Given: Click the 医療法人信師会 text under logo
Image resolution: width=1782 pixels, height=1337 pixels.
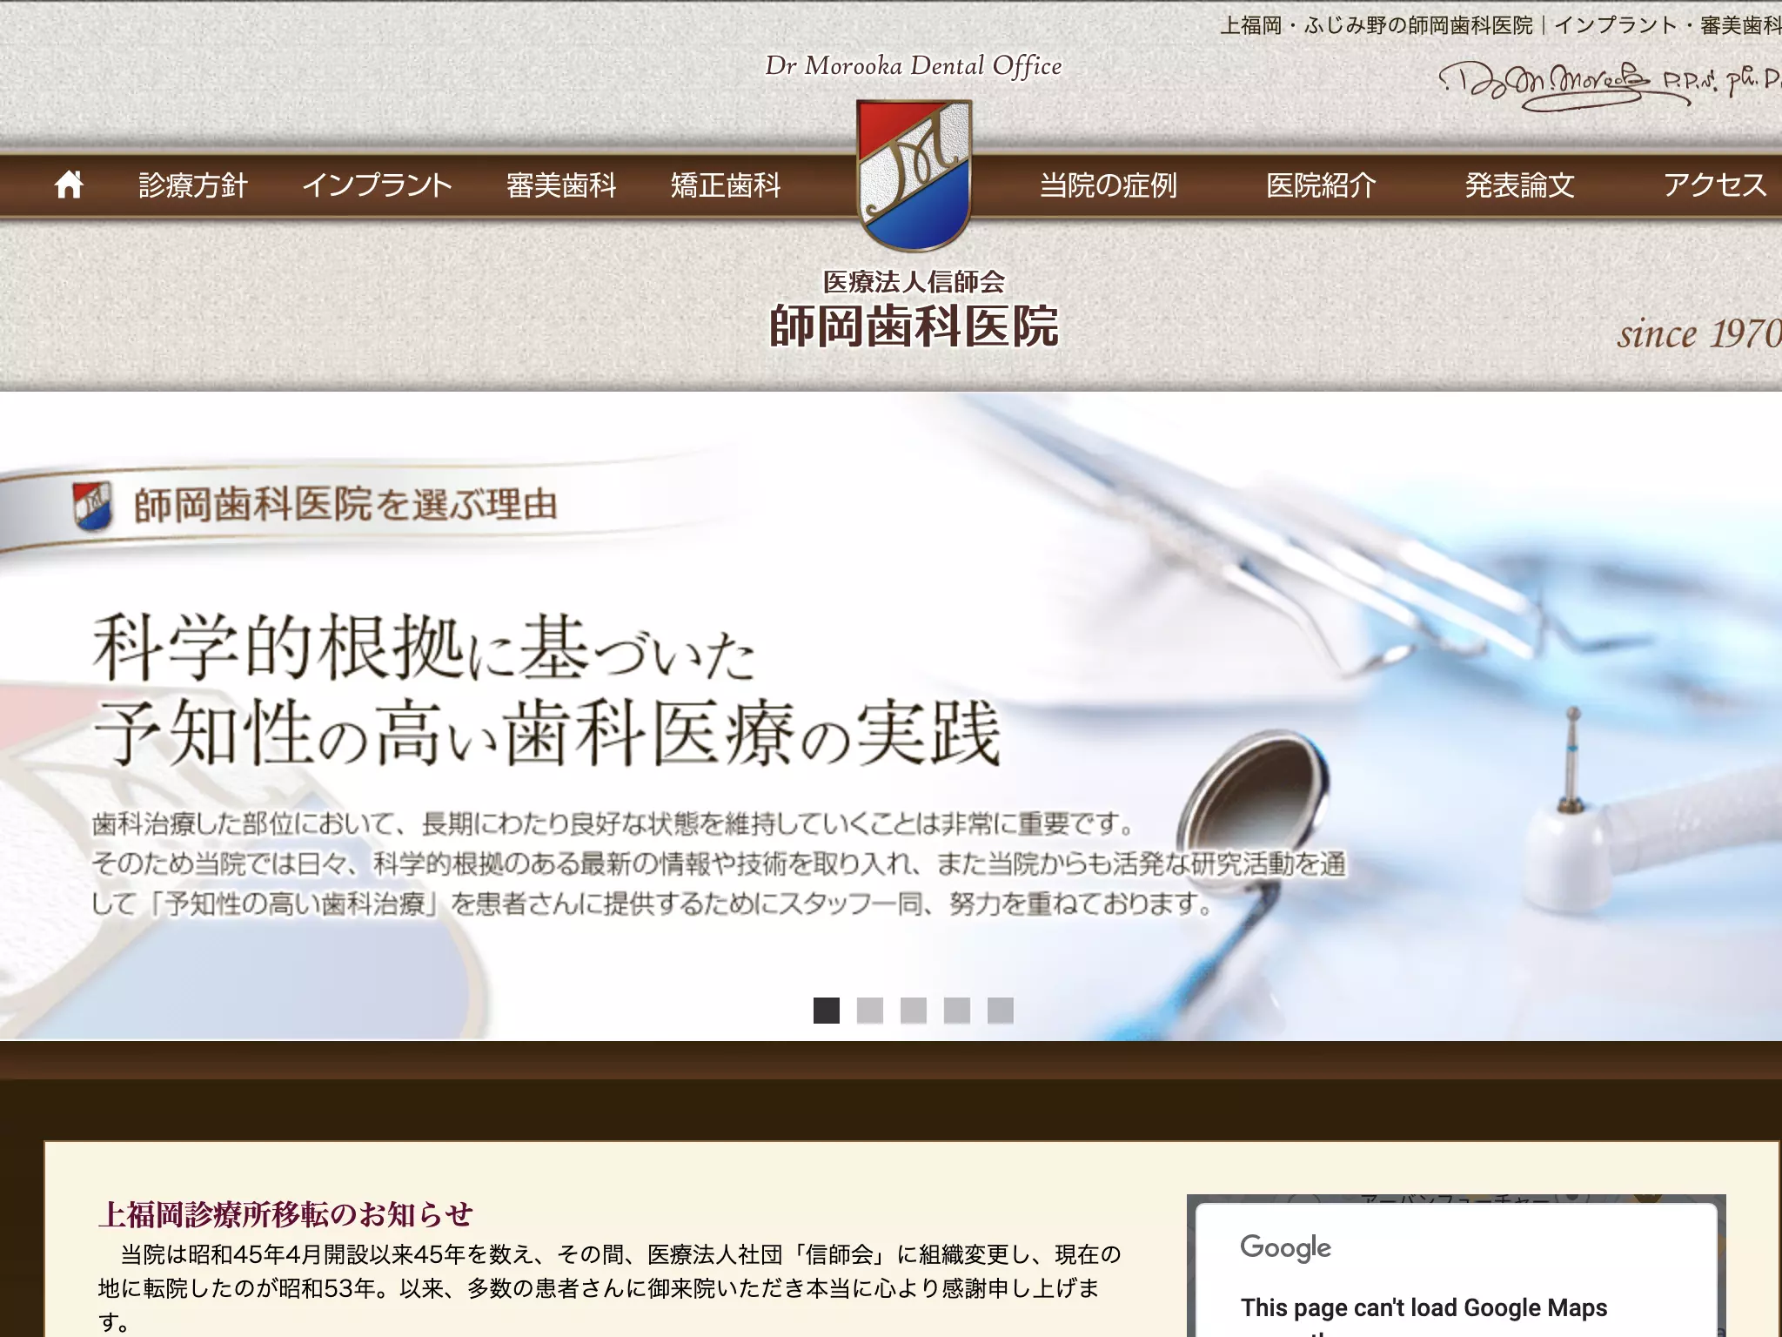Looking at the screenshot, I should tap(914, 282).
